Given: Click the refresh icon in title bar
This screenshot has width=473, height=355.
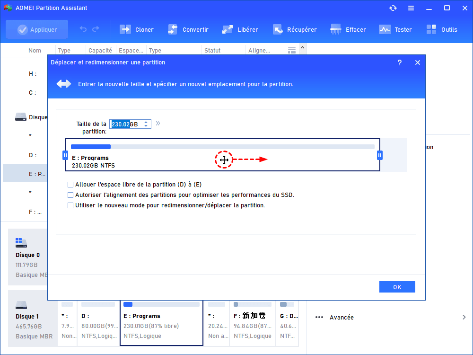Looking at the screenshot, I should coord(393,8).
